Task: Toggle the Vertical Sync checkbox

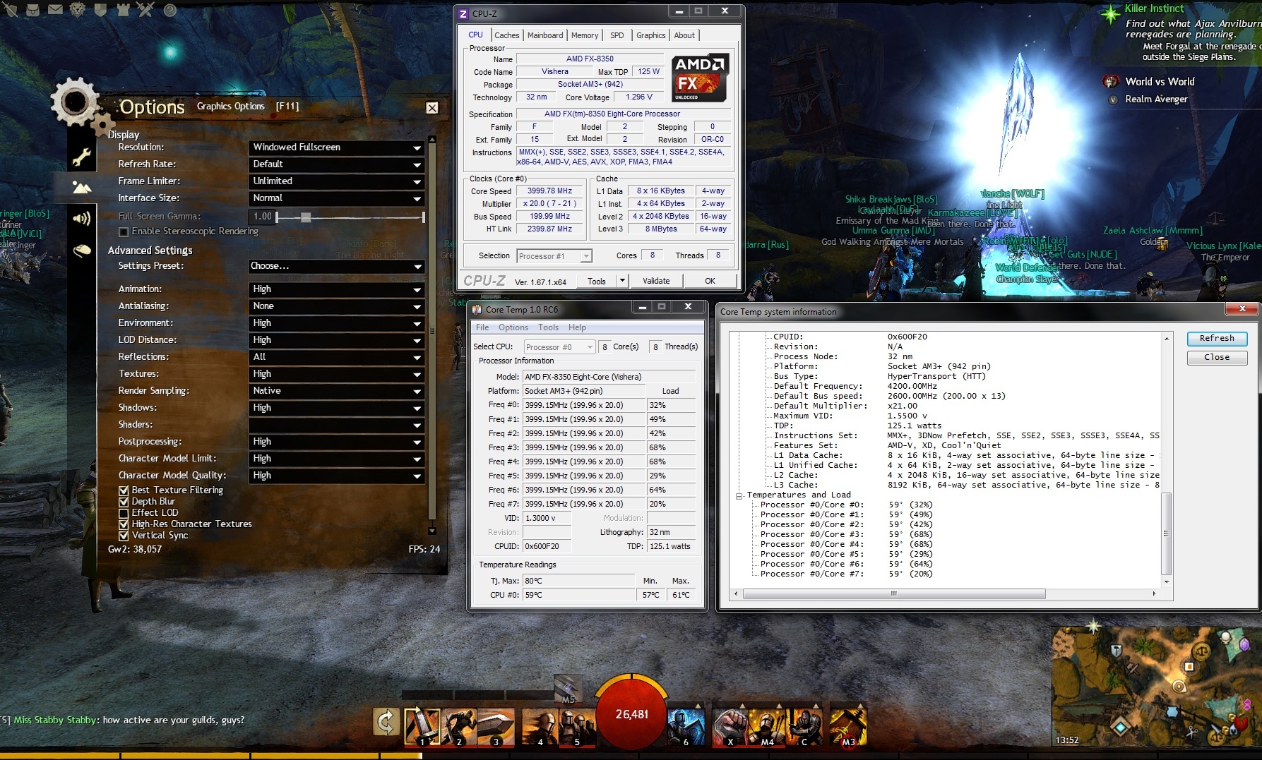Action: 124,536
